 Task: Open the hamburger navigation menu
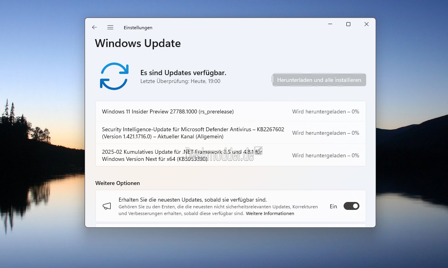point(110,27)
